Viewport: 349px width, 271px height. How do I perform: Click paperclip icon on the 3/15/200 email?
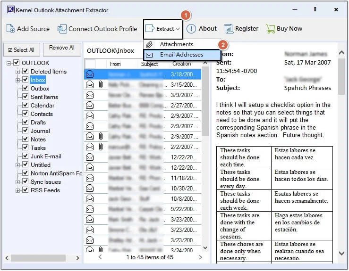coord(101,85)
